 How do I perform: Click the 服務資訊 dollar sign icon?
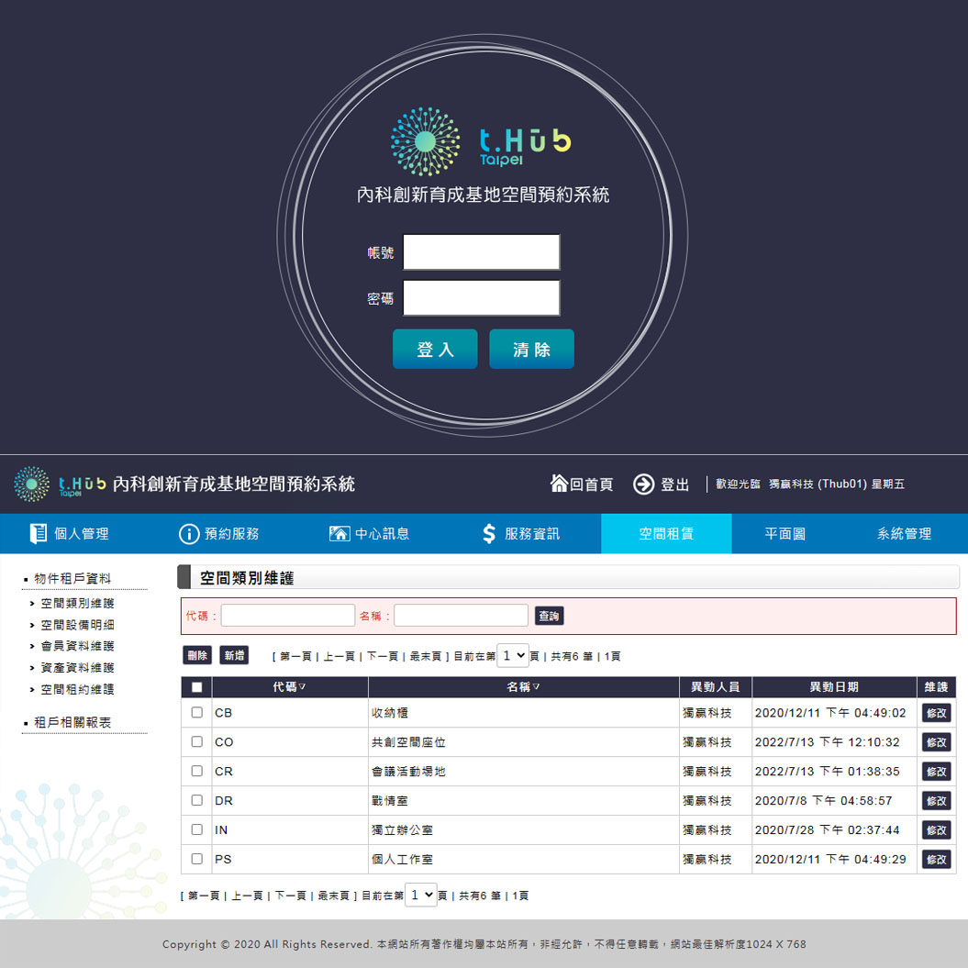tap(489, 533)
